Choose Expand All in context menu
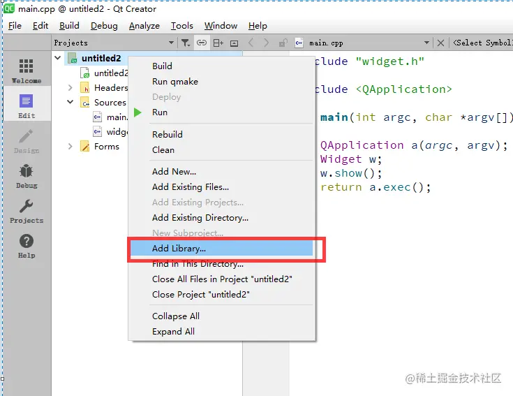 221,332
